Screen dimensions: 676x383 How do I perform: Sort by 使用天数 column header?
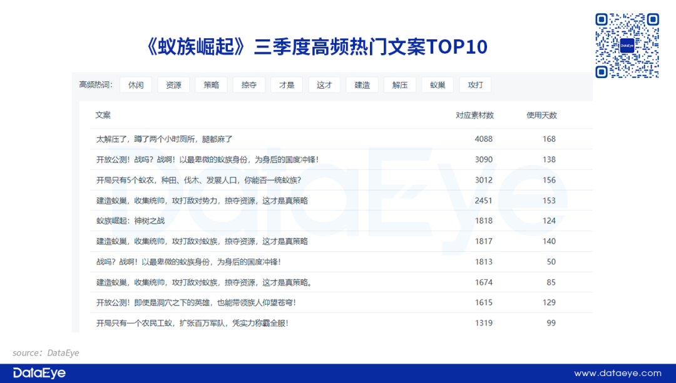click(541, 116)
